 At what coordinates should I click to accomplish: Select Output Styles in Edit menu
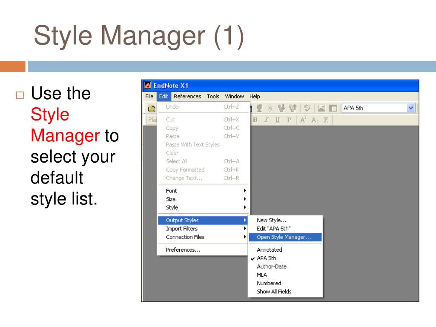coord(203,220)
